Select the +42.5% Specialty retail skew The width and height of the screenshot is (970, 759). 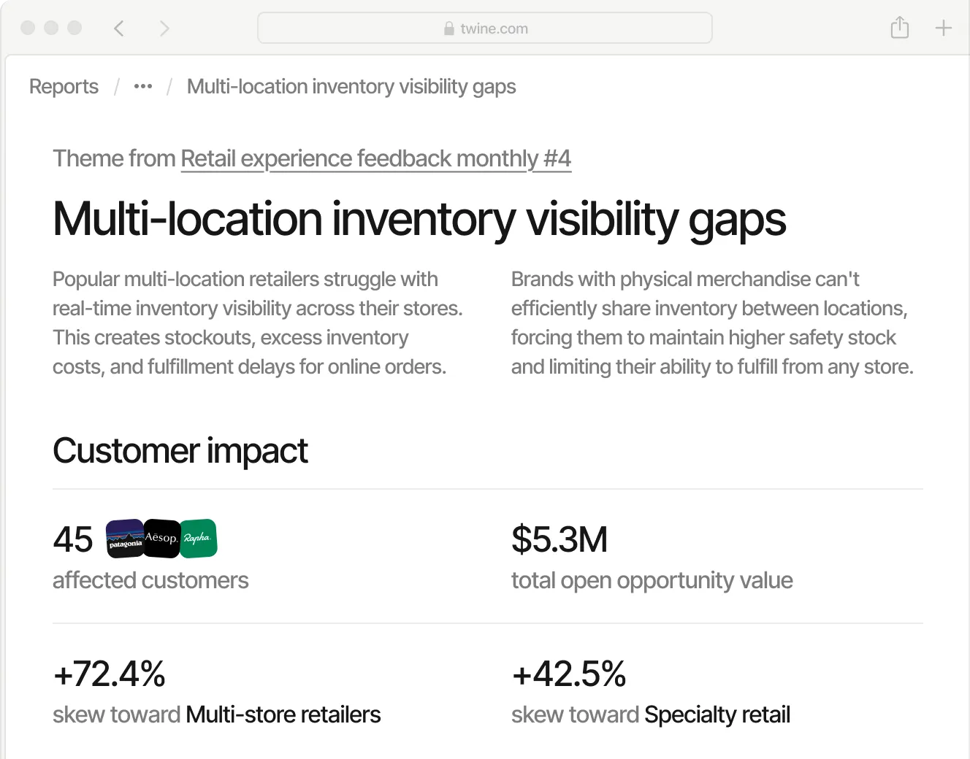click(568, 674)
